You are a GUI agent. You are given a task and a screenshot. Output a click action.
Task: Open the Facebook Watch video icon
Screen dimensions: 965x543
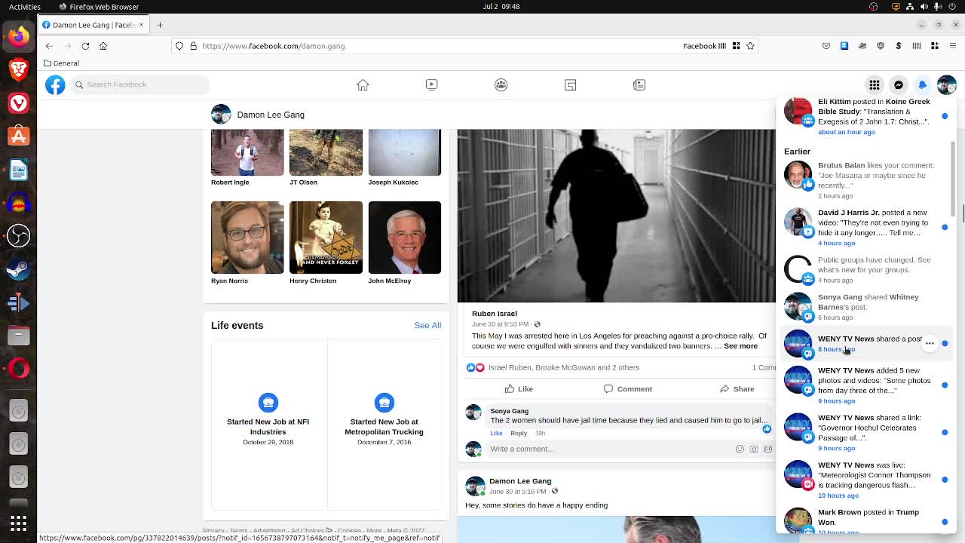pos(432,84)
